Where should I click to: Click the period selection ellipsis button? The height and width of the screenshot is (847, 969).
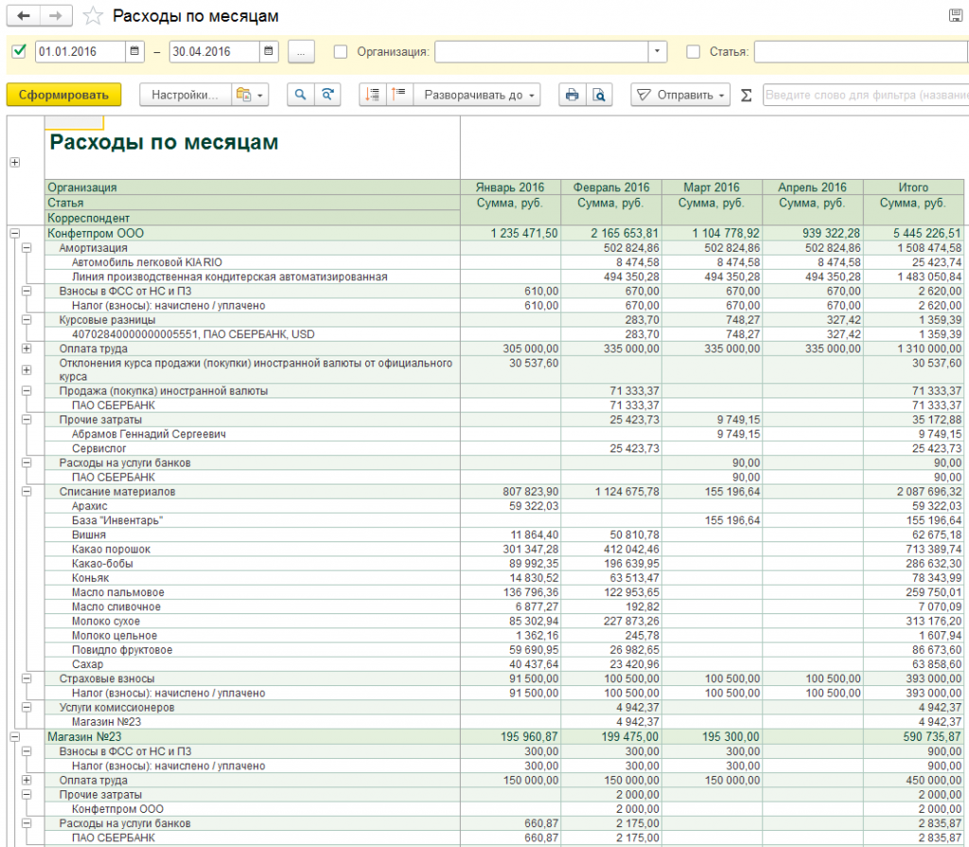point(301,51)
